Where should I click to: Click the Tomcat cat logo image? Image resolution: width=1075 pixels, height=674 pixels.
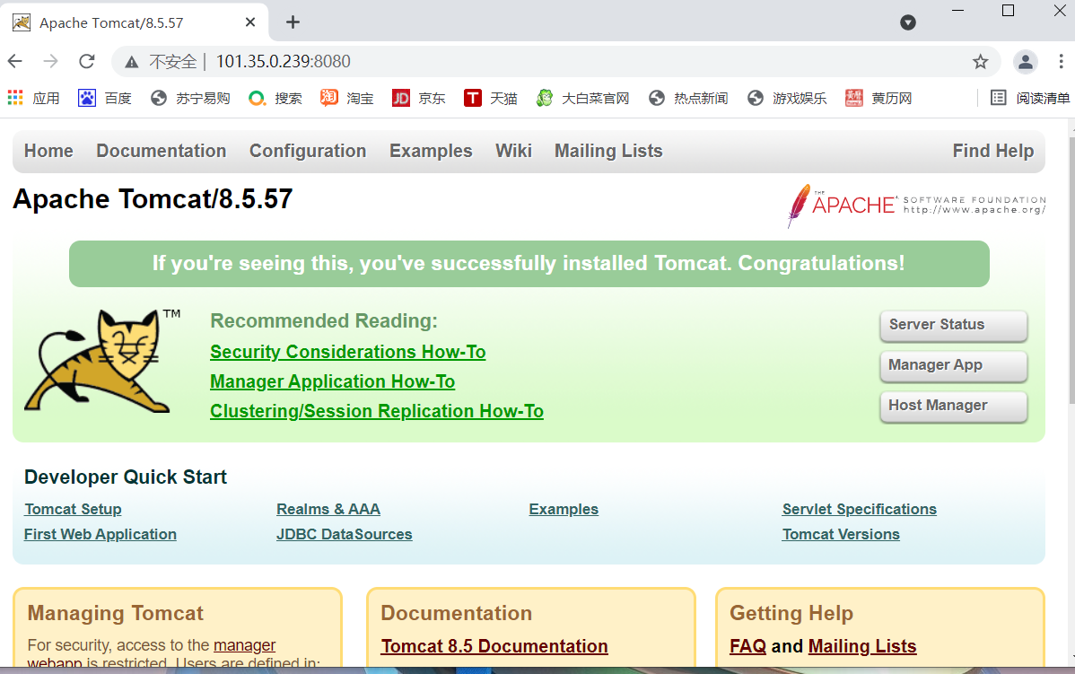point(102,362)
